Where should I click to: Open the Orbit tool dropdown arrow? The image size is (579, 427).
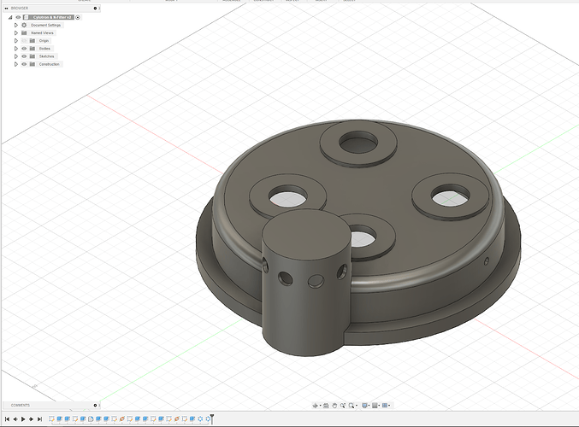[321, 406]
